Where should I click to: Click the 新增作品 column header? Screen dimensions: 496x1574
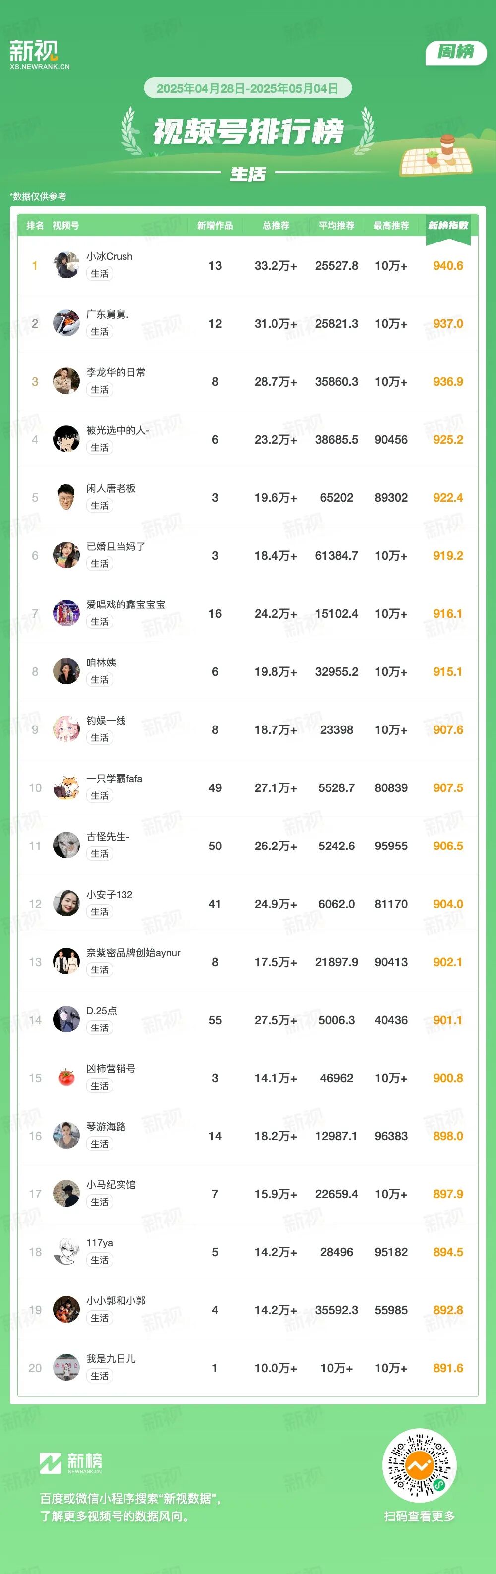tap(214, 226)
